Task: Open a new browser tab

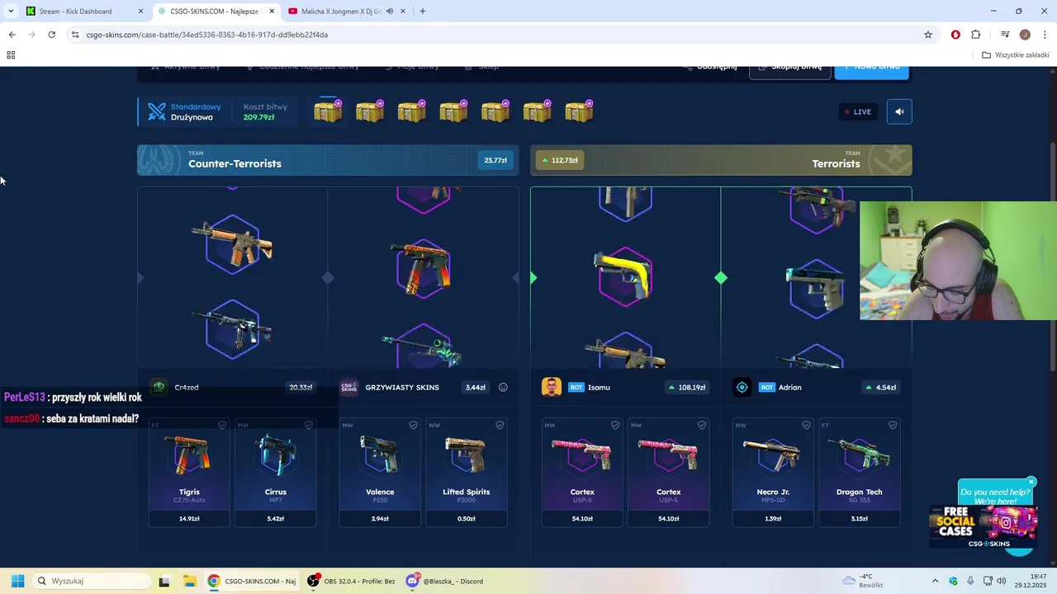Action: click(x=423, y=12)
